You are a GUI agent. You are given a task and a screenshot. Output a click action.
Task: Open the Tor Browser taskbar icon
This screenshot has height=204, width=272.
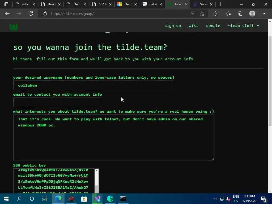point(110,199)
